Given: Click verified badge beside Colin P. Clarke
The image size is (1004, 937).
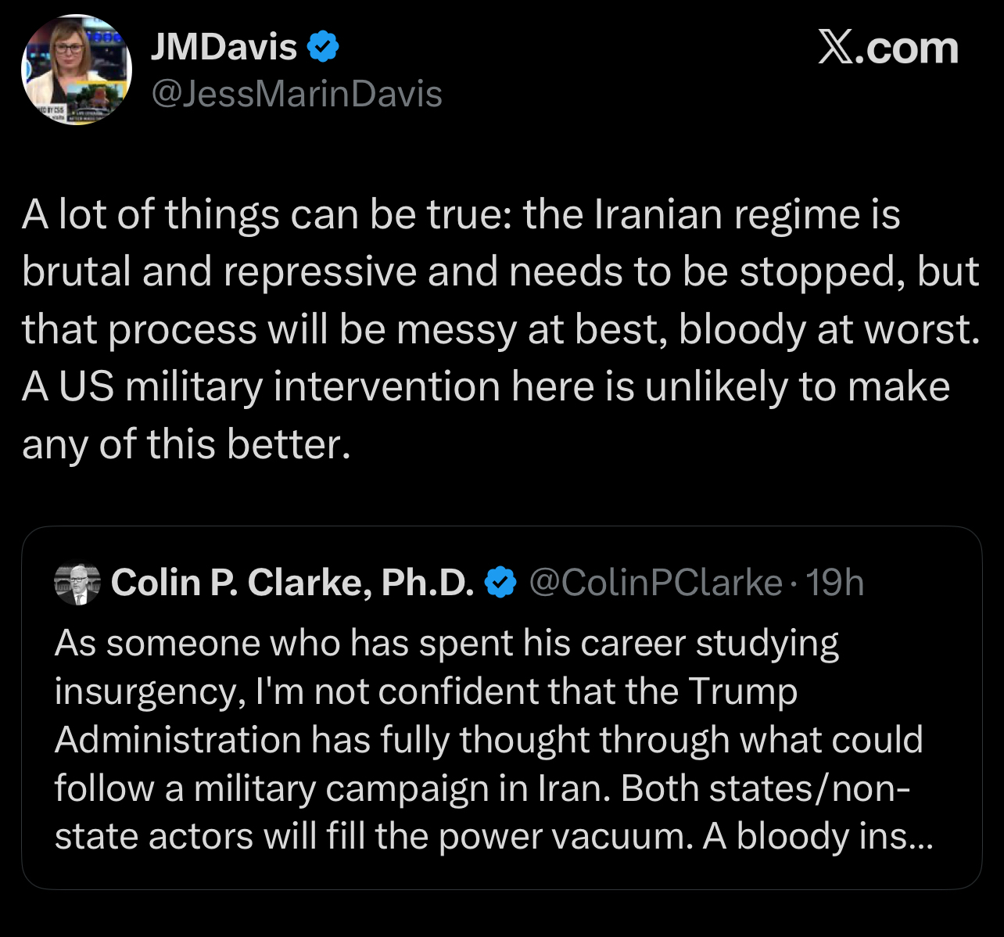Looking at the screenshot, I should click(501, 583).
